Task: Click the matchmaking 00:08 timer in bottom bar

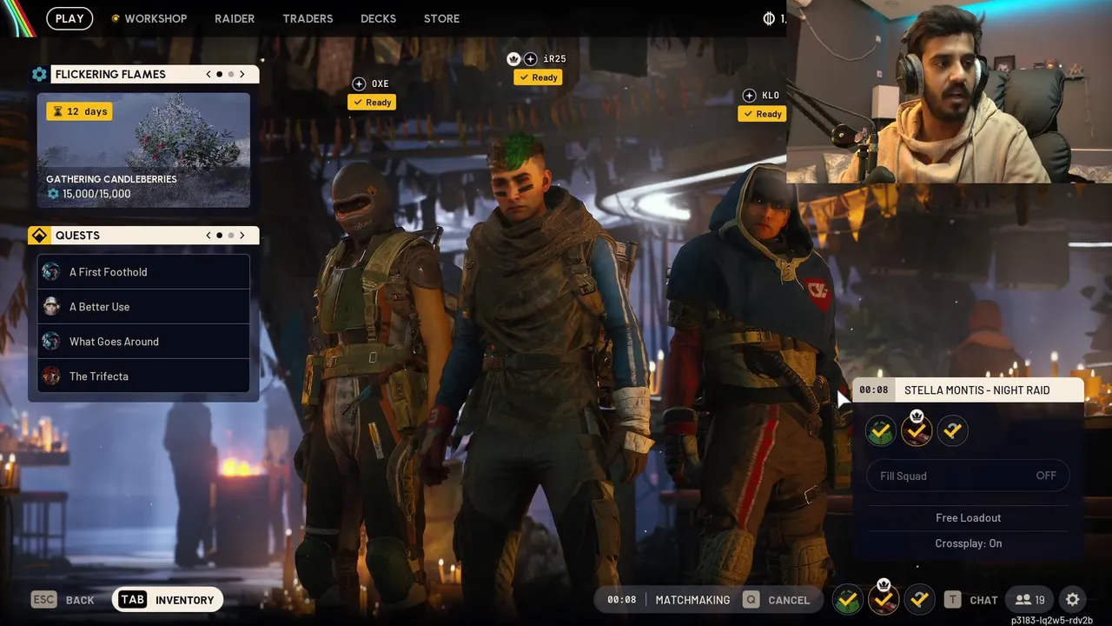Action: (x=622, y=600)
